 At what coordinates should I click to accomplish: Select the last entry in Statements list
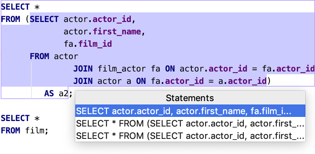189,136
